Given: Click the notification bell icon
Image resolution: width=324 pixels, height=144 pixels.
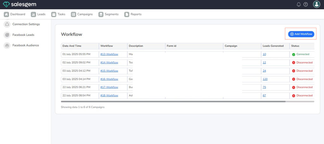Looking at the screenshot, I should click(x=299, y=4).
